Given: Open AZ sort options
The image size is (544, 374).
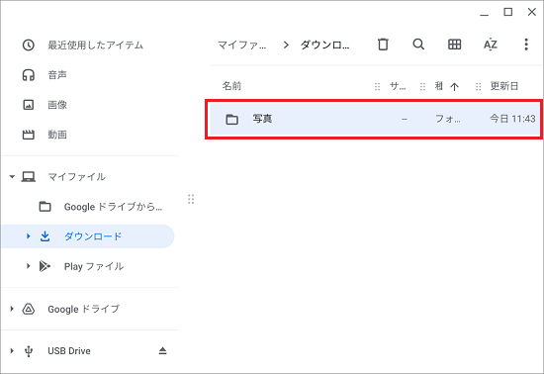Looking at the screenshot, I should click(x=491, y=45).
